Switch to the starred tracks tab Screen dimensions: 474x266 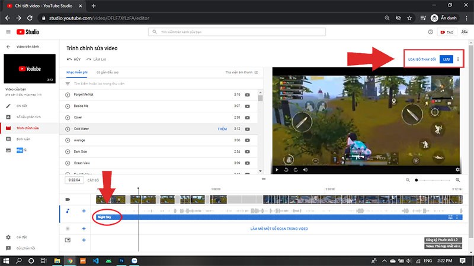pos(107,72)
